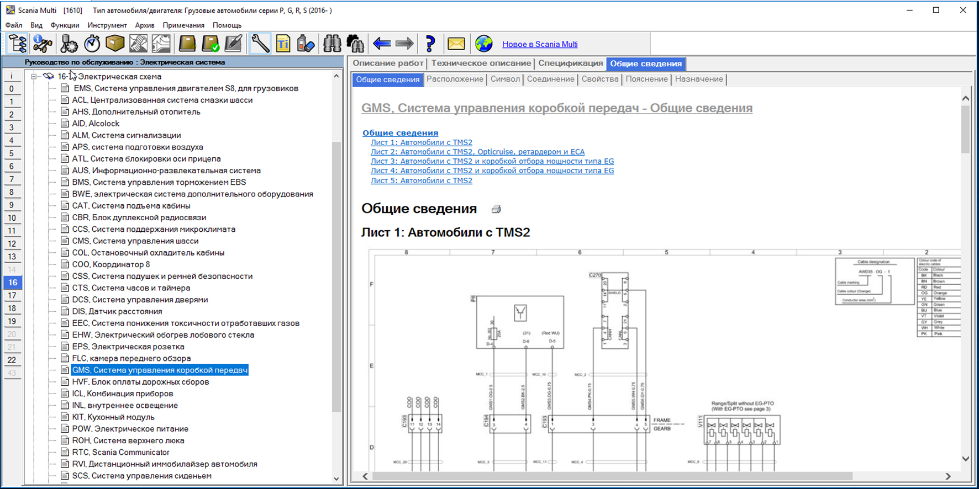Screen dimensions: 979x489
Task: Click the diagram horizontal scrollbar right arrow
Action: point(948,476)
